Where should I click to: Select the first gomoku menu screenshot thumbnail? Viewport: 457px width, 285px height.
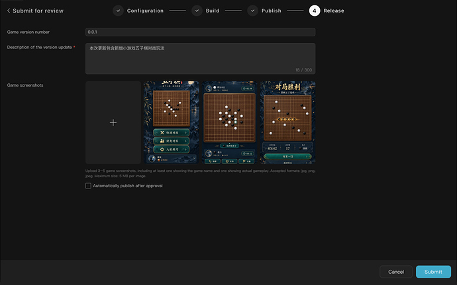(172, 122)
